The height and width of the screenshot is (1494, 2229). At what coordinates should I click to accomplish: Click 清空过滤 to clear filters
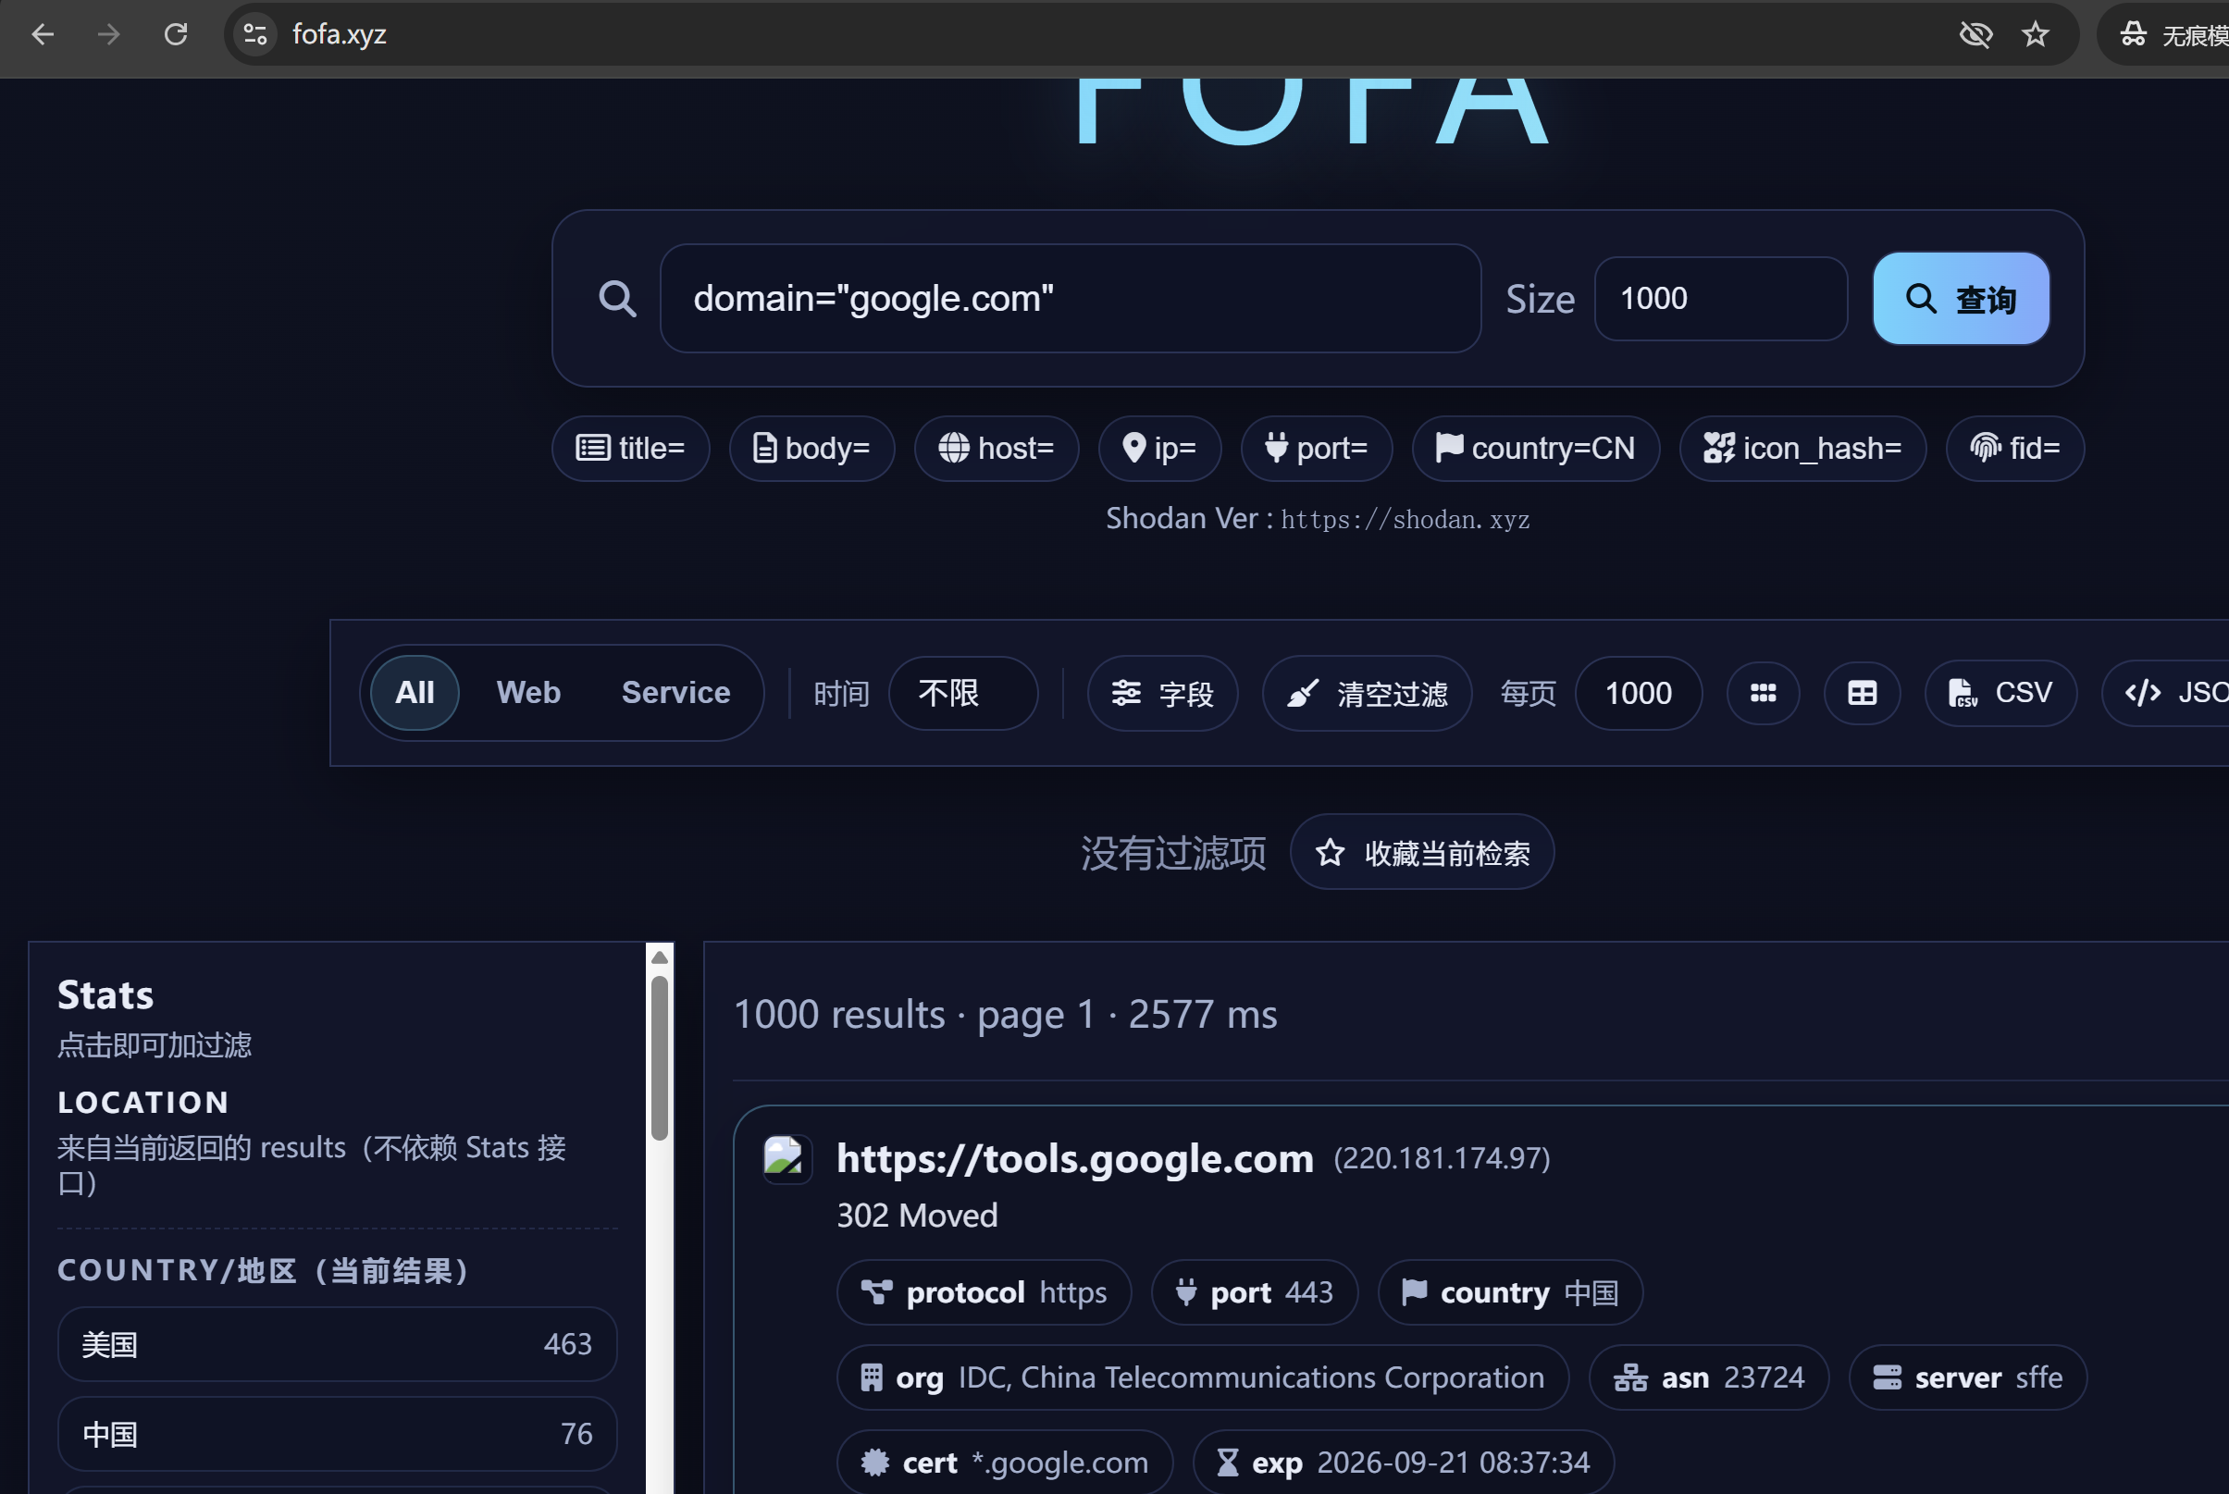tap(1367, 693)
